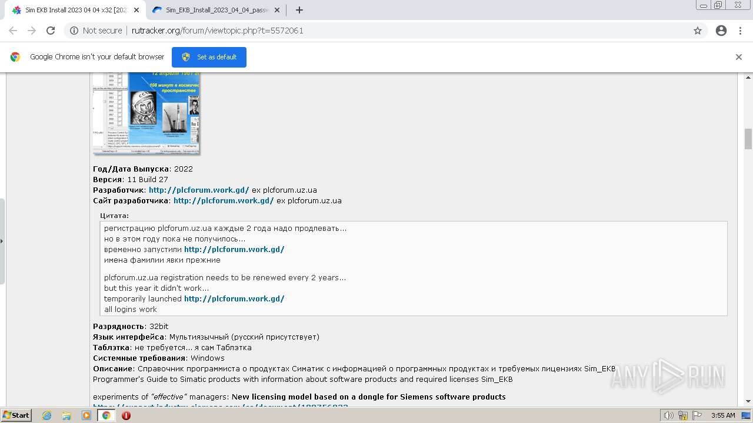Open the media player taskbar icon
Viewport: 753px width, 423px height.
[86, 415]
